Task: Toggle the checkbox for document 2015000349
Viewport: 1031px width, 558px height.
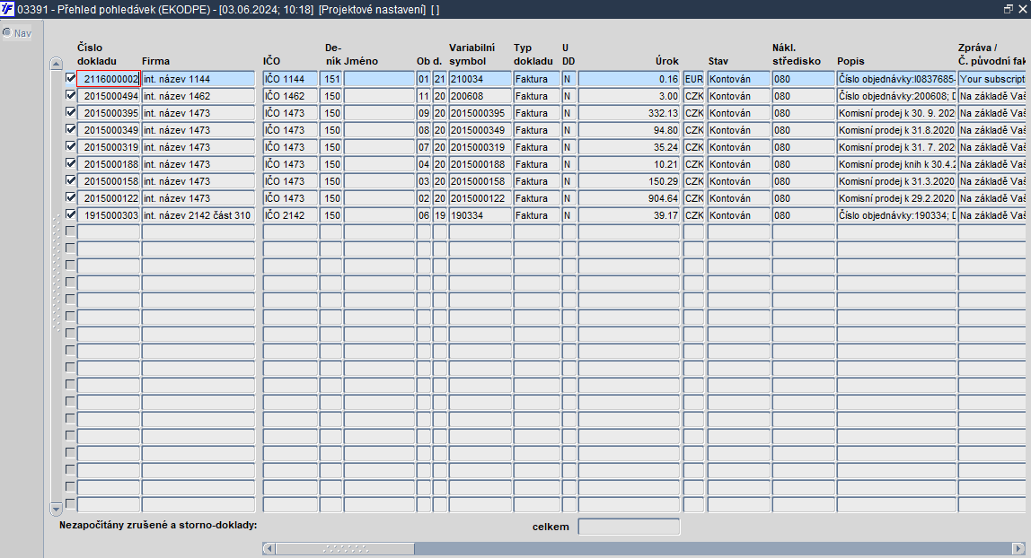Action: [70, 129]
